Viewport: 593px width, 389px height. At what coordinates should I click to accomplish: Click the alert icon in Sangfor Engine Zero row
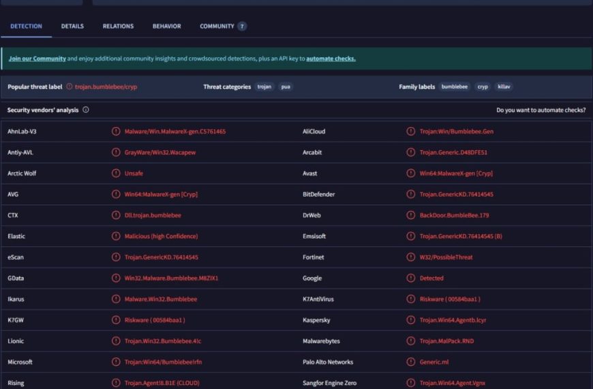click(x=411, y=383)
